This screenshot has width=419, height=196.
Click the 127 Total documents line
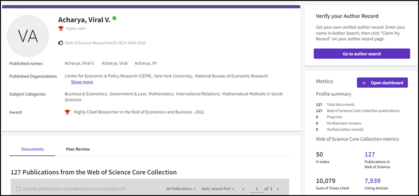click(x=335, y=104)
